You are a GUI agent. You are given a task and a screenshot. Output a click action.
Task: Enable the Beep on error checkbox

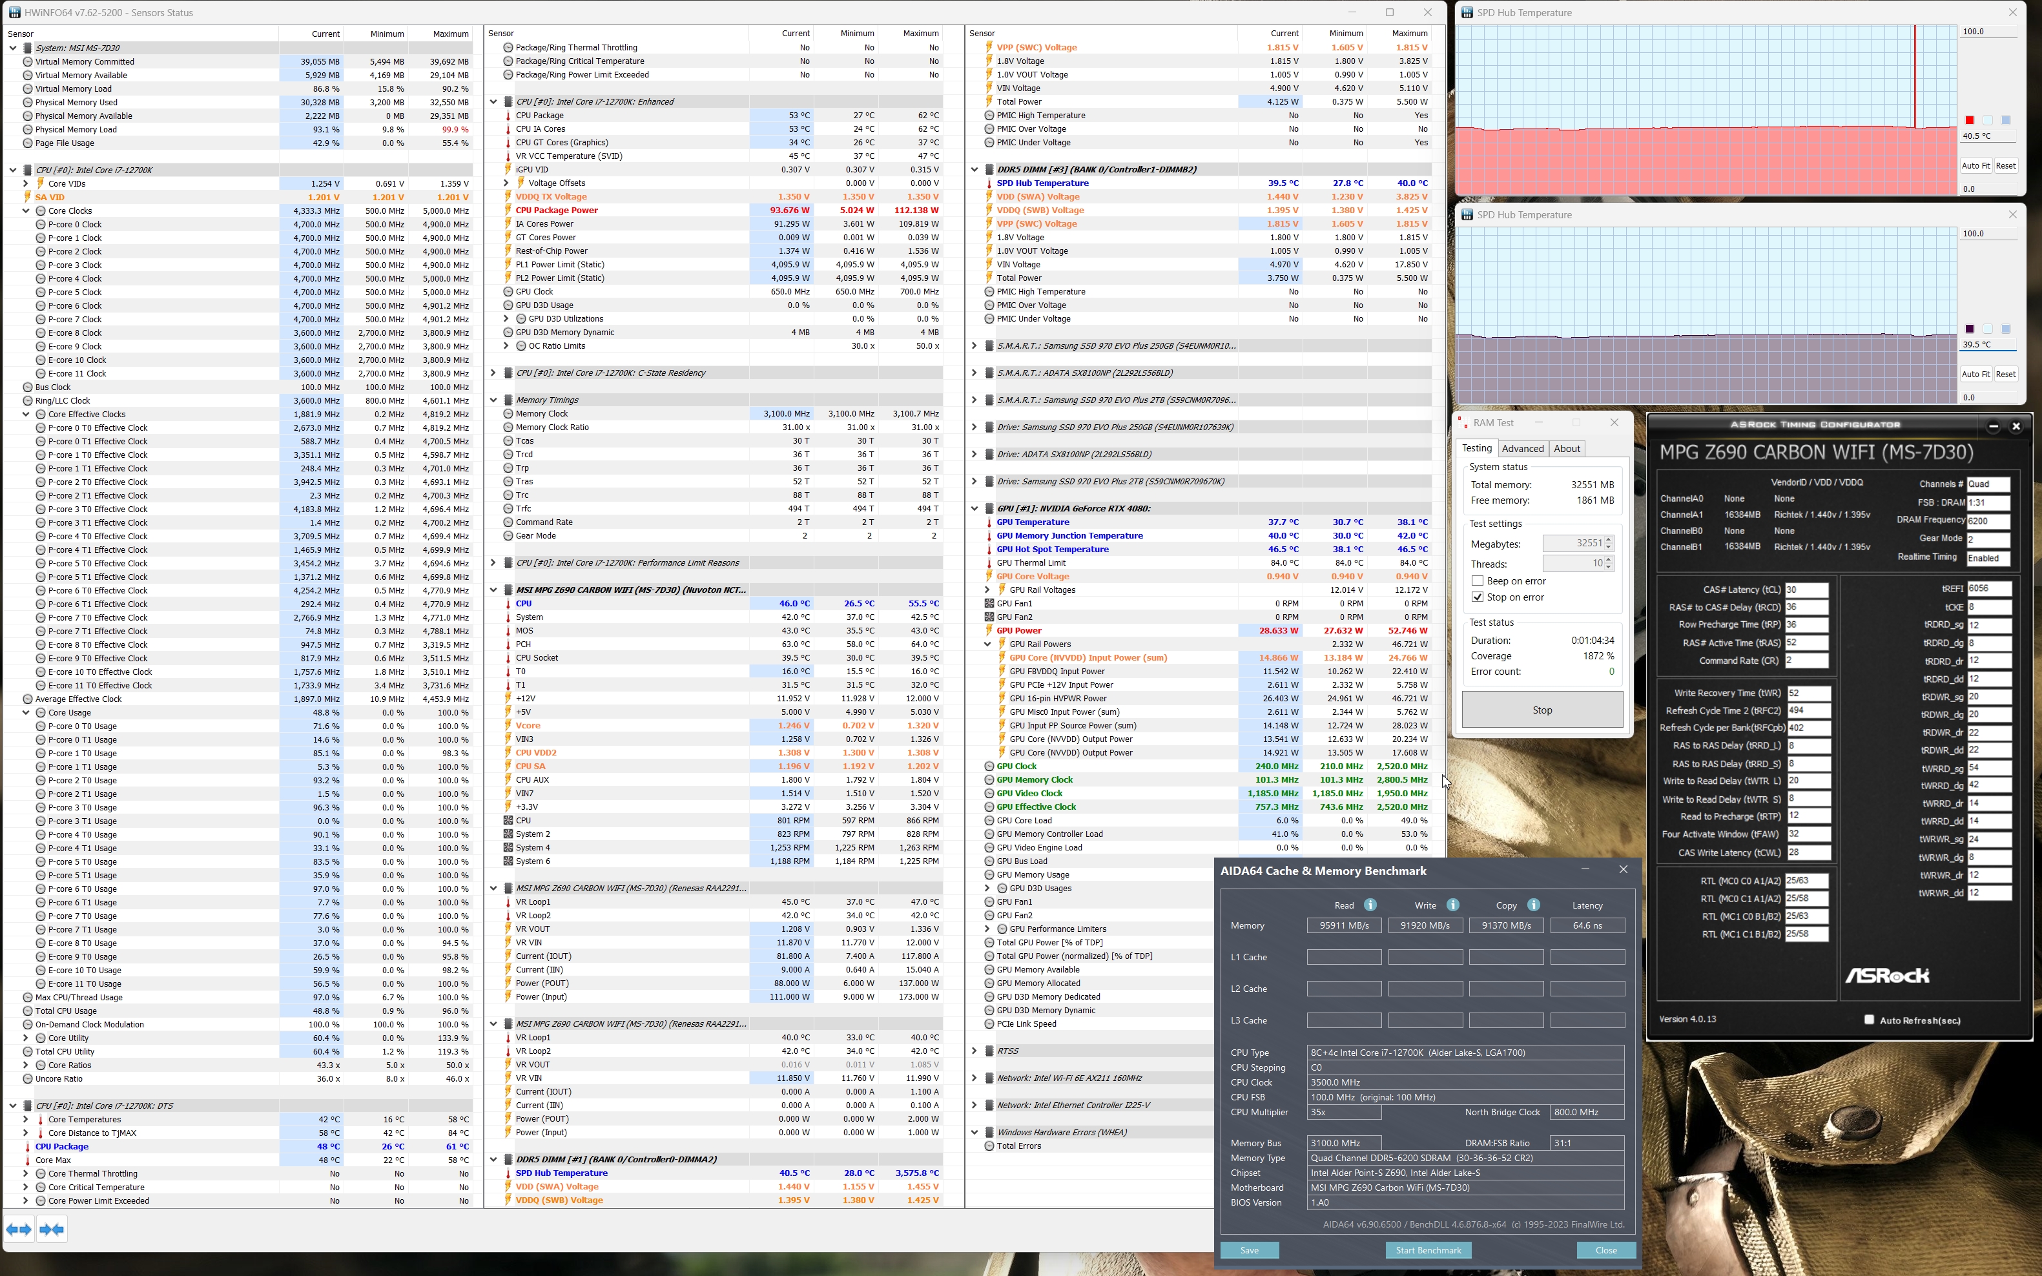point(1478,581)
